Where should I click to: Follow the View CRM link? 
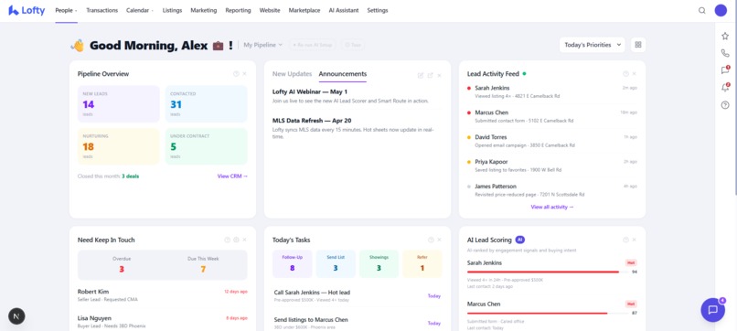click(x=232, y=176)
